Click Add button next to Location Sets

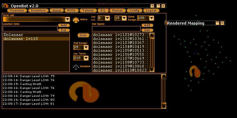pyautogui.click(x=64, y=25)
